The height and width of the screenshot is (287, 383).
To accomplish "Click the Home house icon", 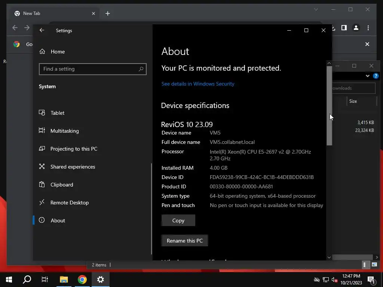I will (x=42, y=51).
